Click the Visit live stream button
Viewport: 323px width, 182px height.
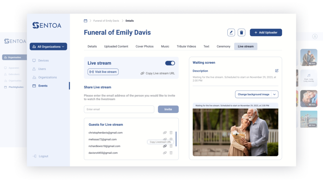[x=103, y=72]
